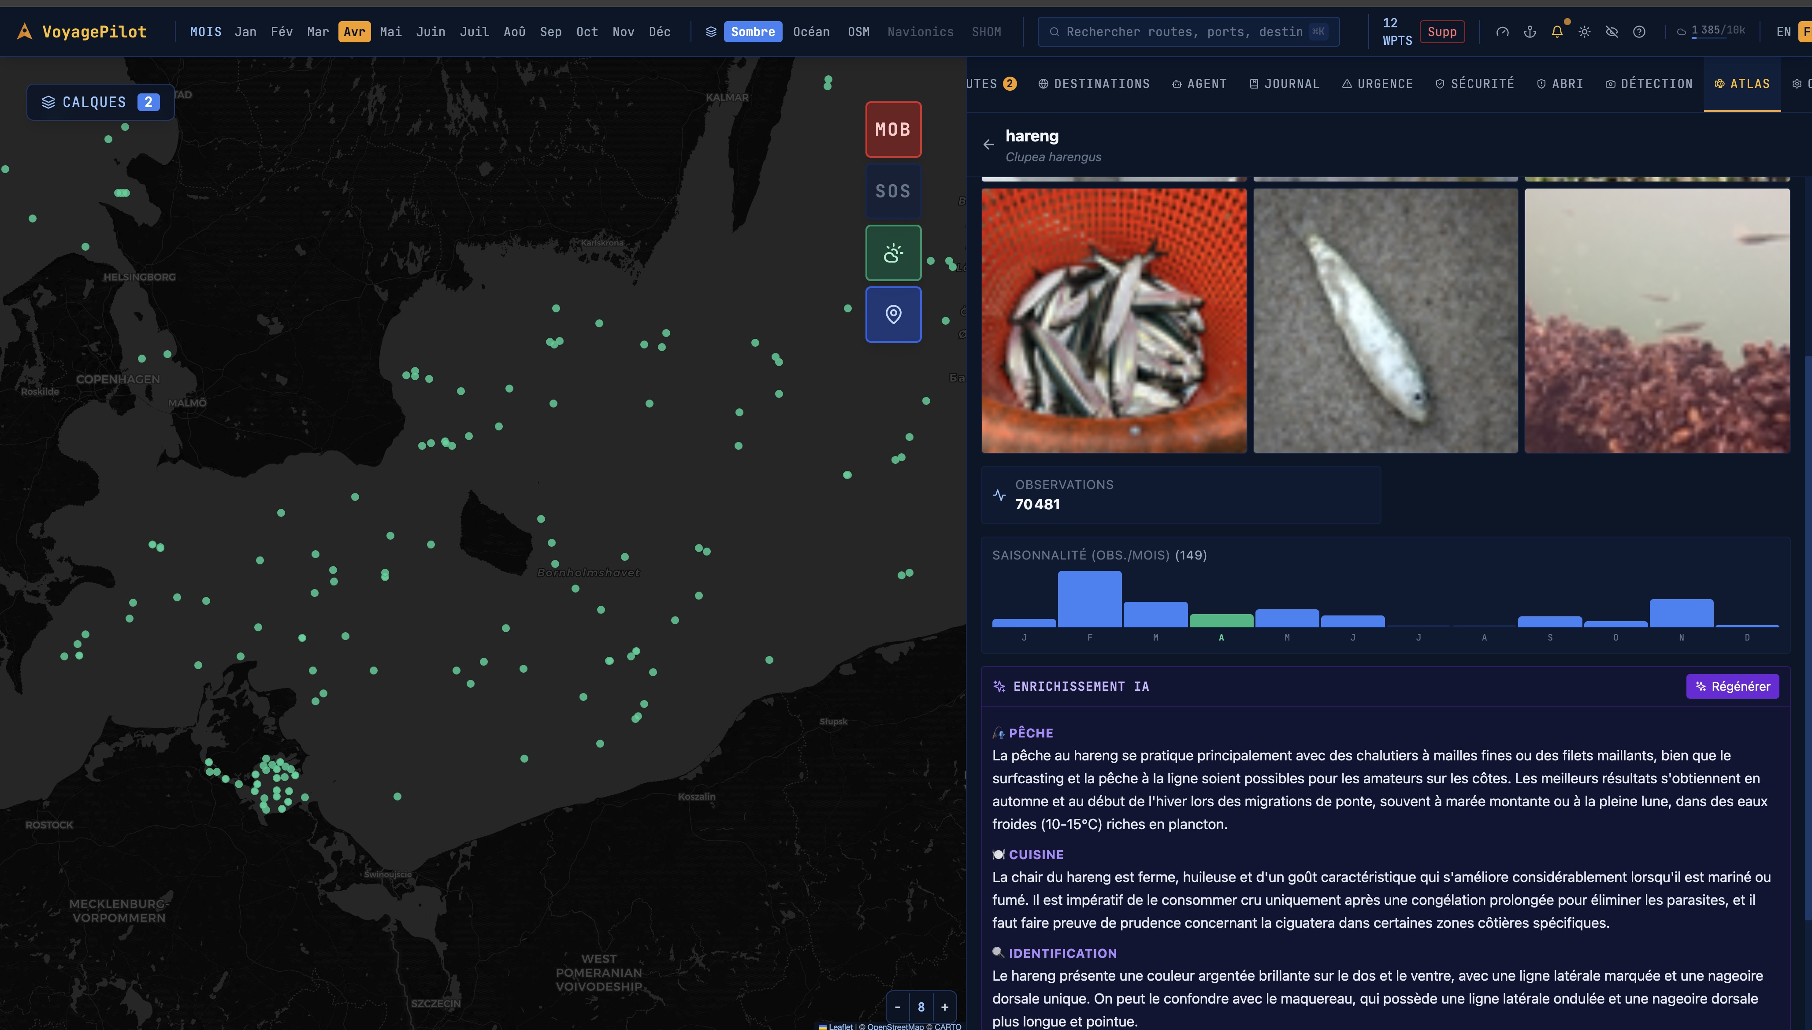Switch basemap to SHOM
Image resolution: width=1812 pixels, height=1030 pixels.
(x=986, y=32)
